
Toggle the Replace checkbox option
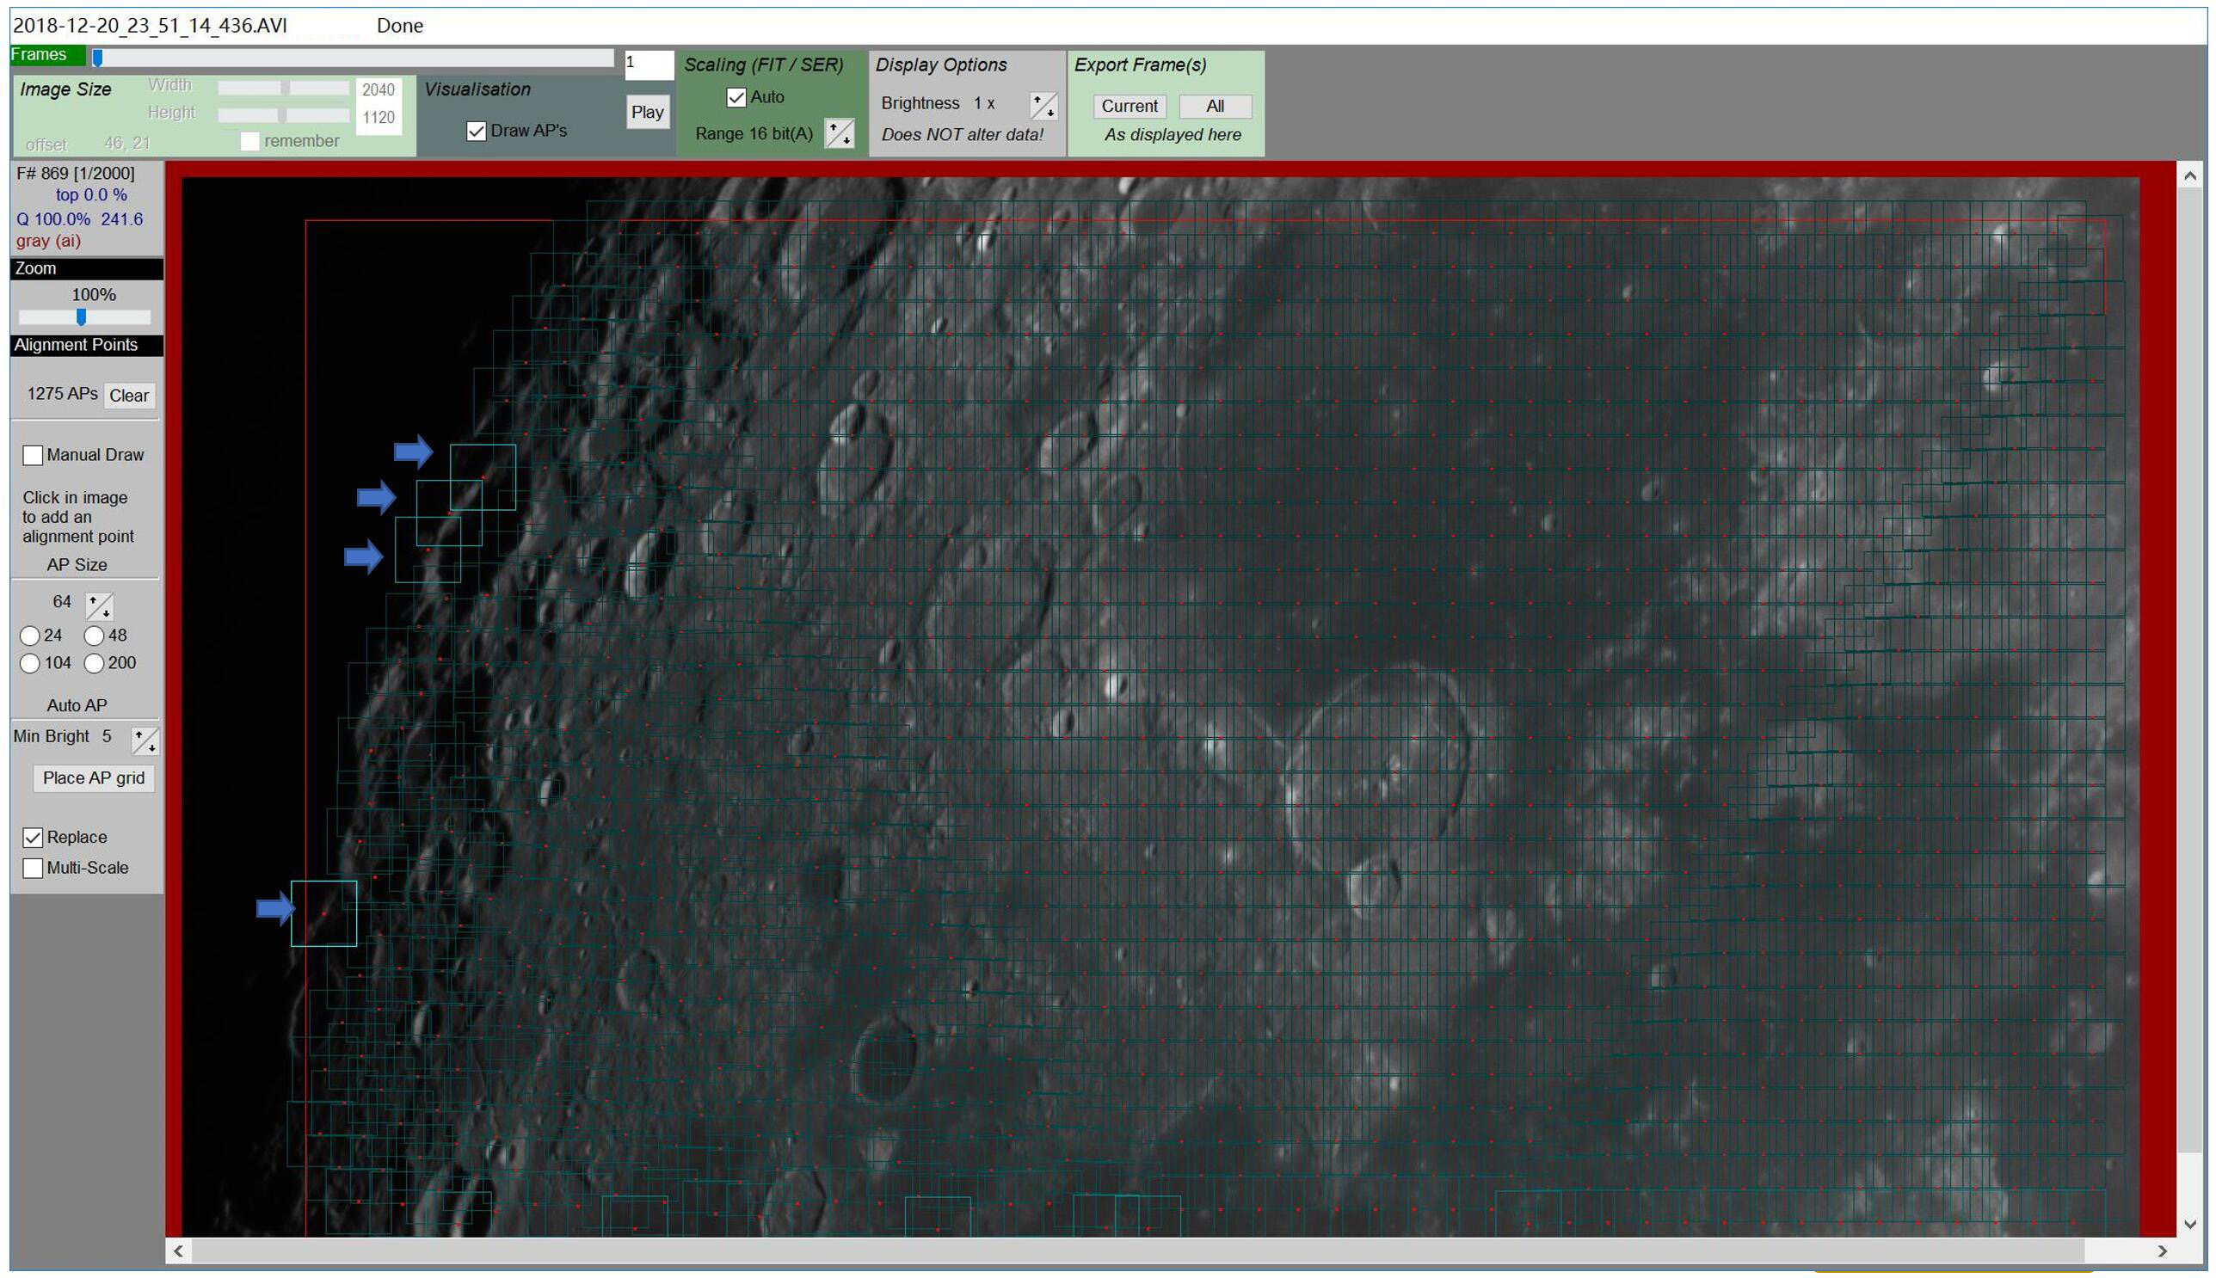[x=34, y=835]
